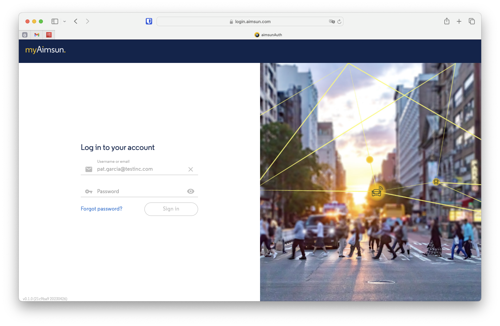Image resolution: width=500 pixels, height=326 pixels.
Task: Click the yellow bus icon over the crosswalk
Action: (436, 182)
